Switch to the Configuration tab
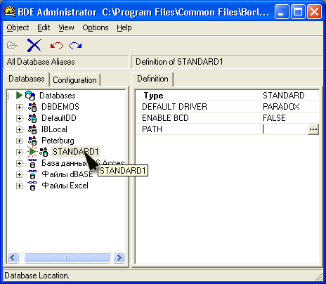 tap(74, 80)
